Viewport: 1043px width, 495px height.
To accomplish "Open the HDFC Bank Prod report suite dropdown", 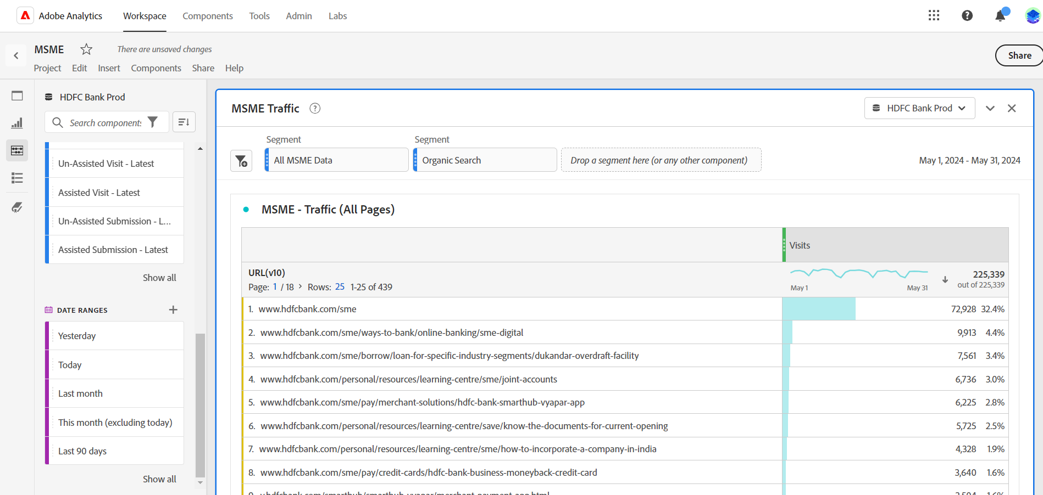I will coord(920,108).
